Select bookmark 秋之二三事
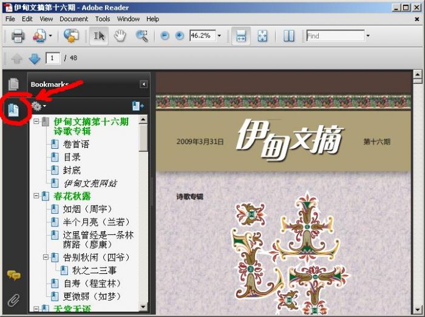The height and width of the screenshot is (317, 425). [94, 270]
